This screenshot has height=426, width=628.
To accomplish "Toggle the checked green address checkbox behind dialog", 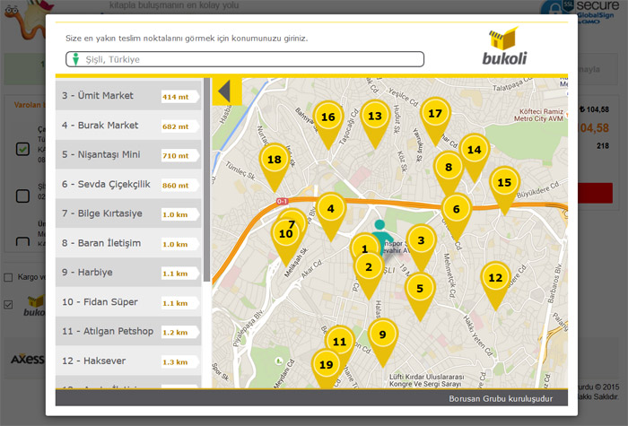I will 22,149.
